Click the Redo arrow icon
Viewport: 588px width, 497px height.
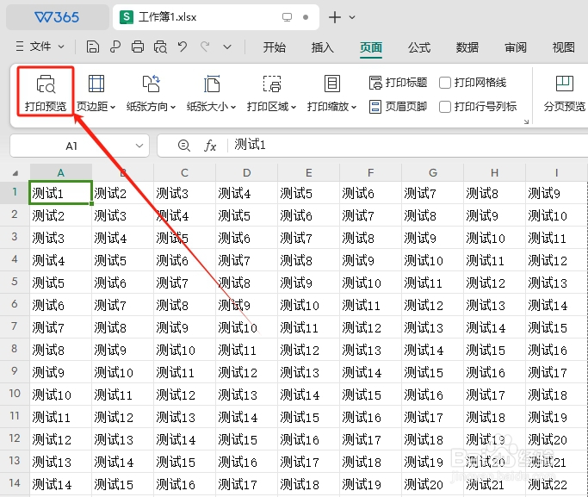[205, 47]
